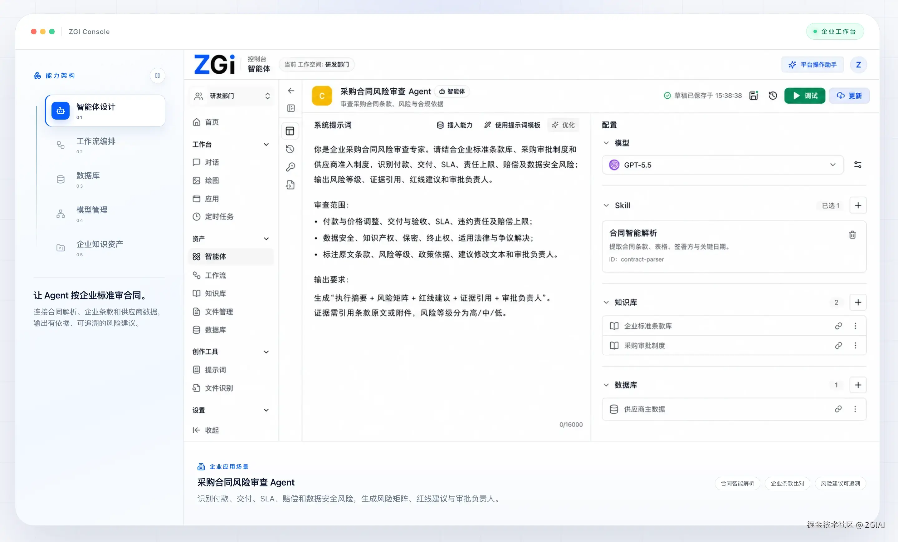Click into the system prompt text area

point(447,277)
